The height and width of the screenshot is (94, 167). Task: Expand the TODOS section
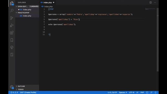[16, 89]
